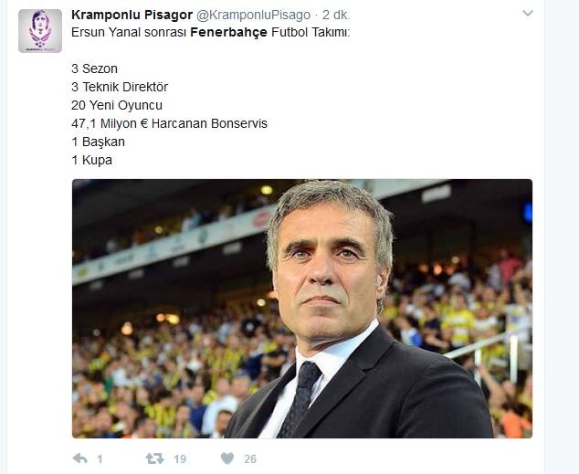Open the tweet's "2 dk." timestamp
Viewport: 579px width, 474px height.
334,16
